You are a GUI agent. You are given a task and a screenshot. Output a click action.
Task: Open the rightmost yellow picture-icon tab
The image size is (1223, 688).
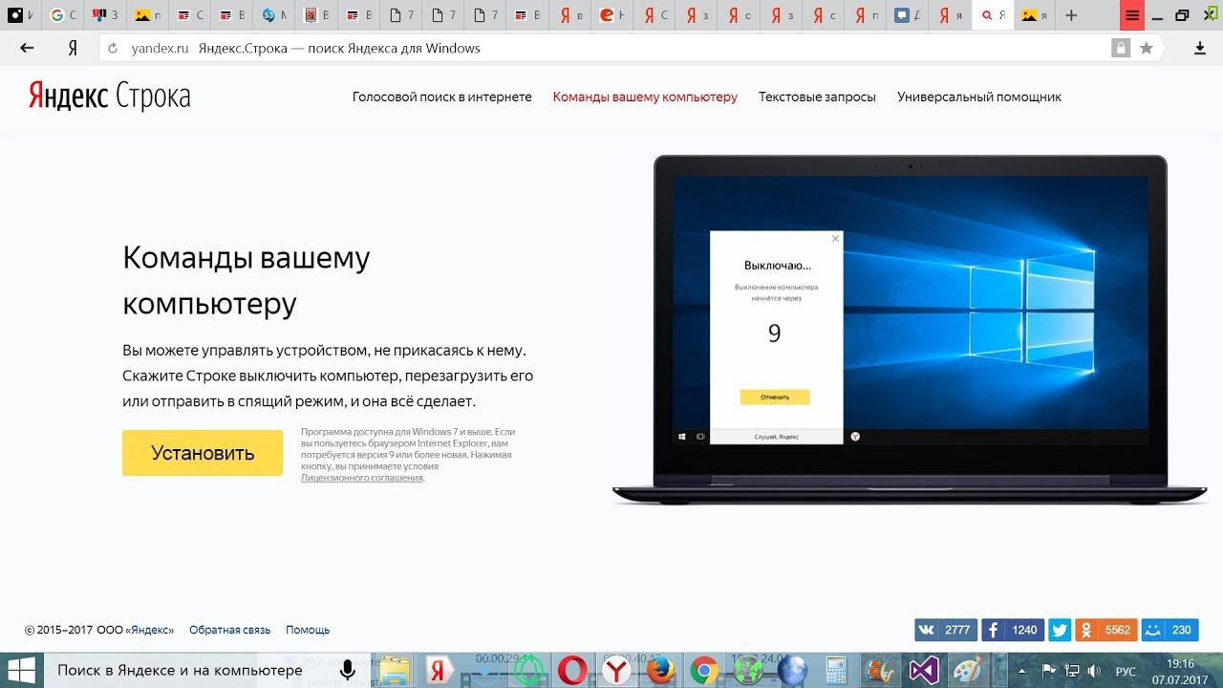(1034, 15)
